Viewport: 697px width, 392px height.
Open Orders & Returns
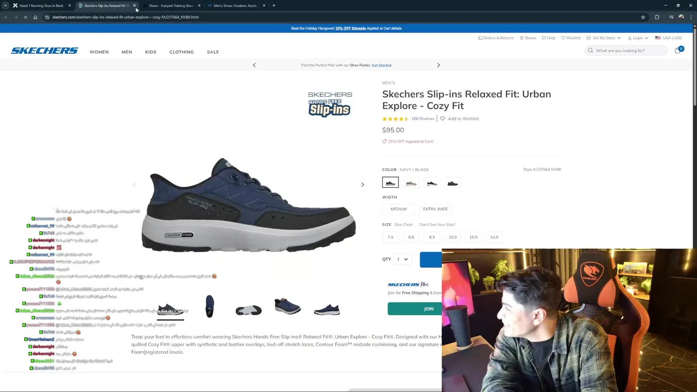click(496, 38)
